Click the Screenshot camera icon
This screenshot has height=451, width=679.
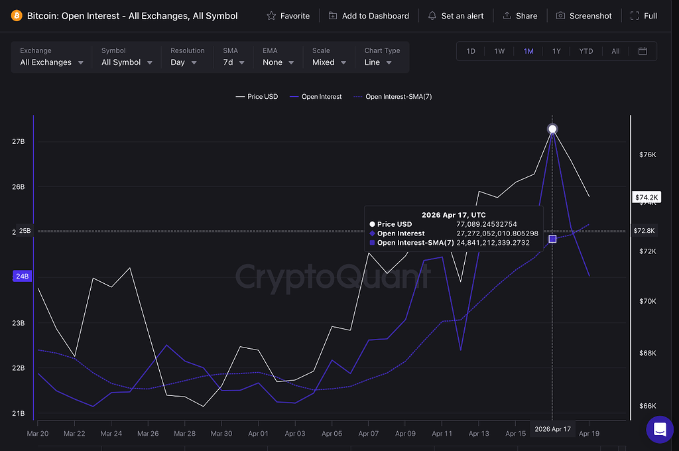pos(560,16)
